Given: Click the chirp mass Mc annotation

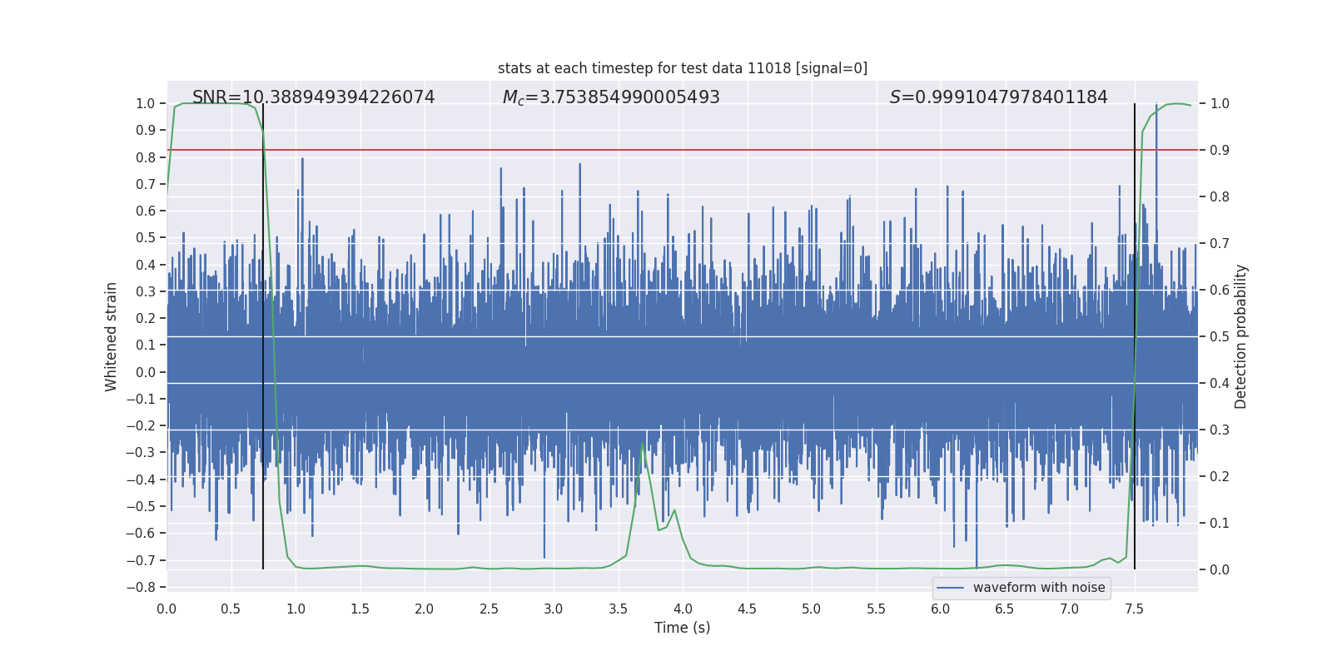Looking at the screenshot, I should 611,97.
